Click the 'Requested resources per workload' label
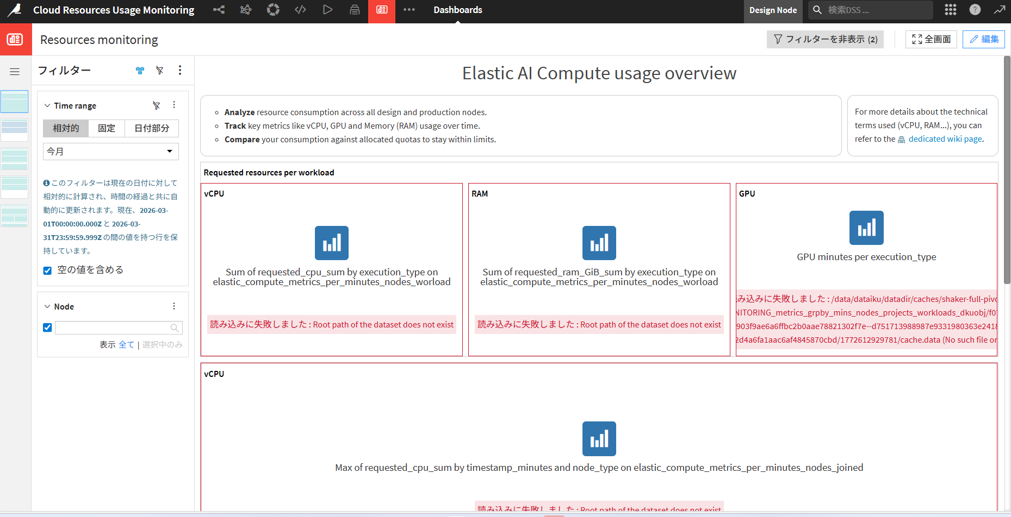1011x517 pixels. tap(269, 173)
